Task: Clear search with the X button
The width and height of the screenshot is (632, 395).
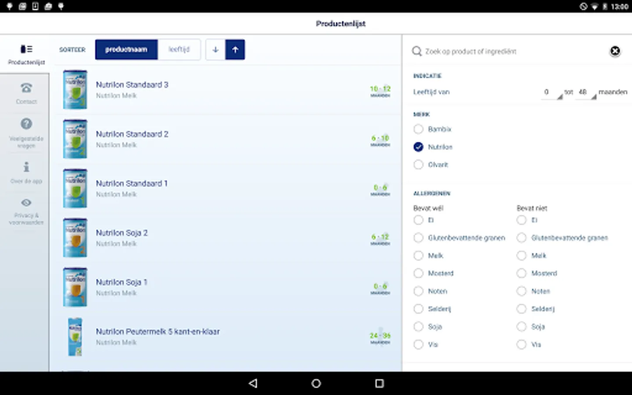Action: pyautogui.click(x=615, y=51)
